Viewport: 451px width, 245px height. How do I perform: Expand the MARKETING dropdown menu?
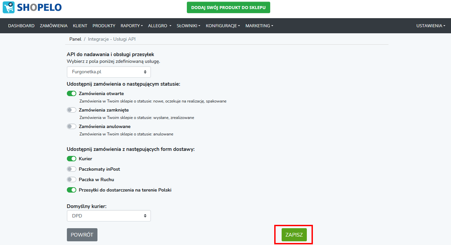tap(259, 26)
